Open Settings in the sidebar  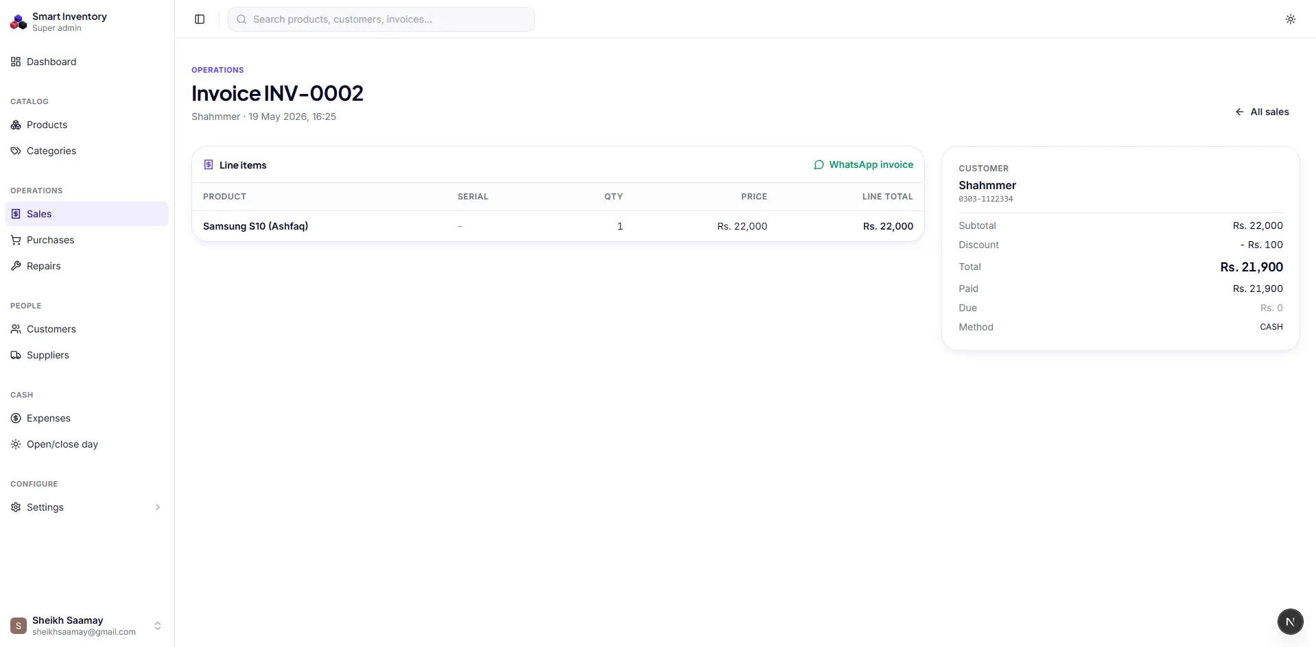pos(86,507)
